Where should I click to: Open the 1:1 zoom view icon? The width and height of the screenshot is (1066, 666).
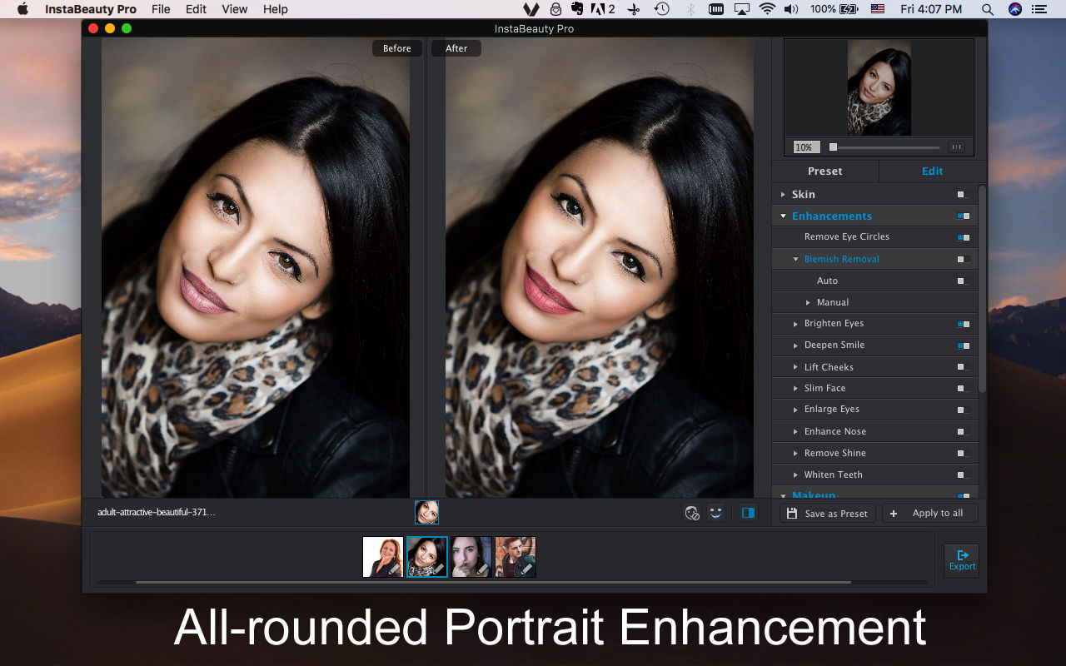[956, 147]
